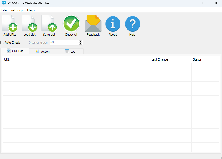Switch to the Log tab
Viewport: 222px width, 159px height.
[70, 51]
